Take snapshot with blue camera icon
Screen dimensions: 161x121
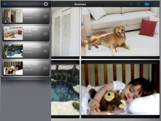147,4
